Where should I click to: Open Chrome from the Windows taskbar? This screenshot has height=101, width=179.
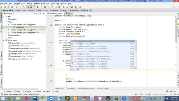point(10,98)
